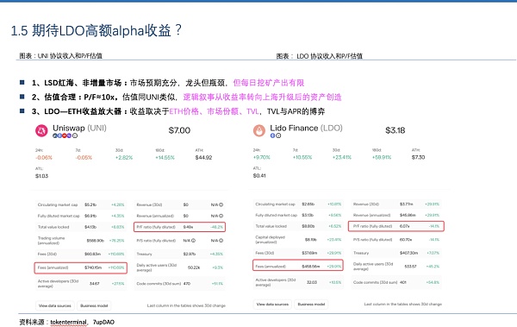
Task: Click info icon in Uniswap P/S ratio row
Action: pos(194,241)
